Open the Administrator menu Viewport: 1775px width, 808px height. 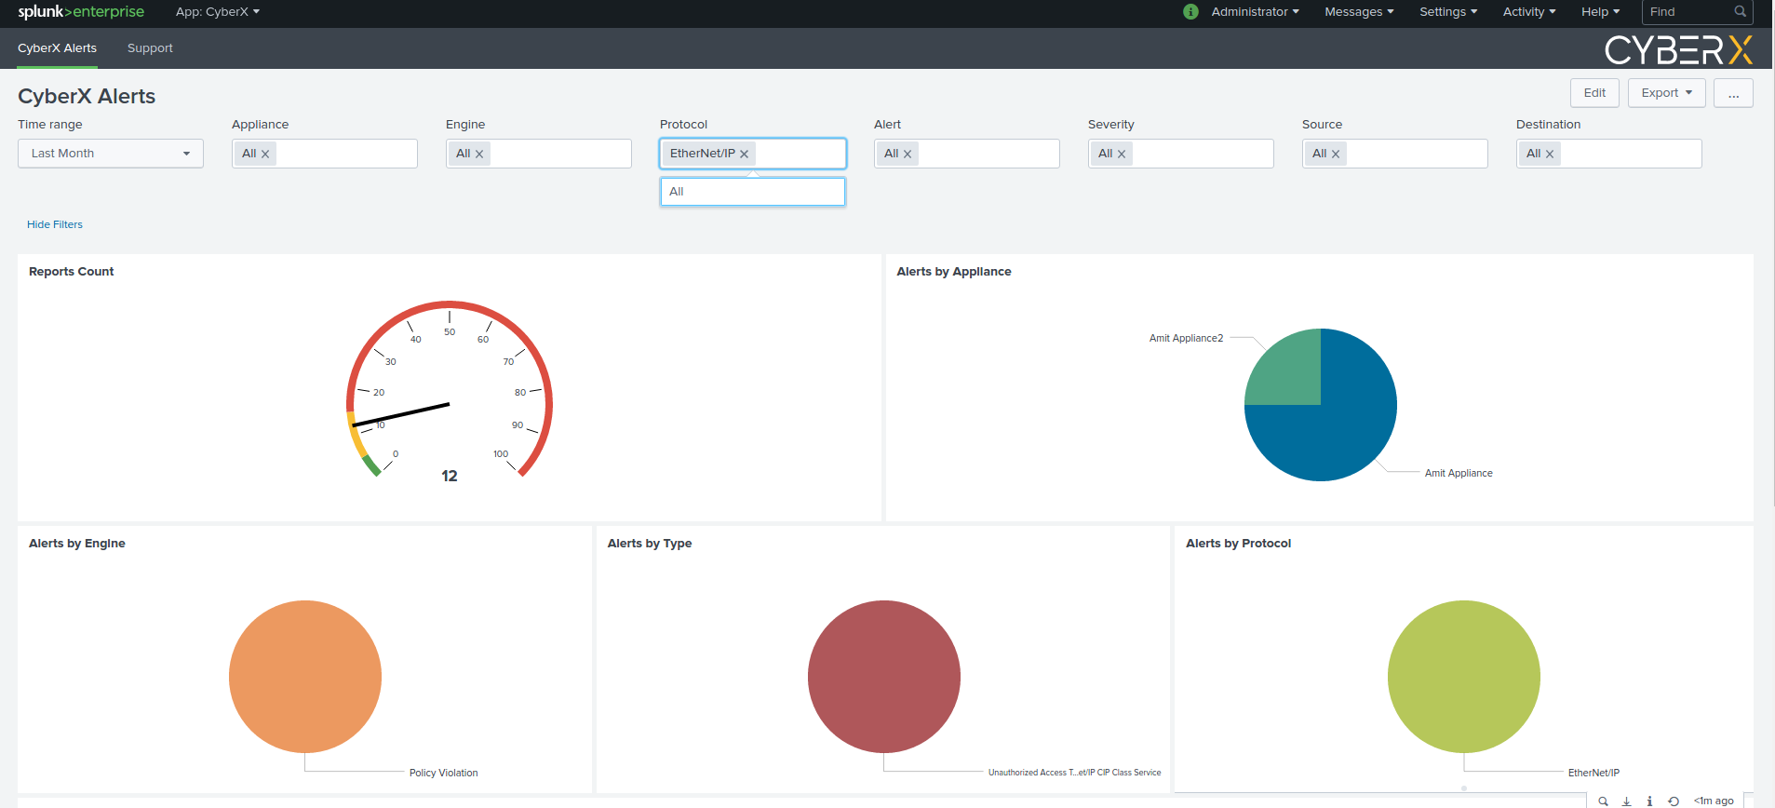[1255, 12]
